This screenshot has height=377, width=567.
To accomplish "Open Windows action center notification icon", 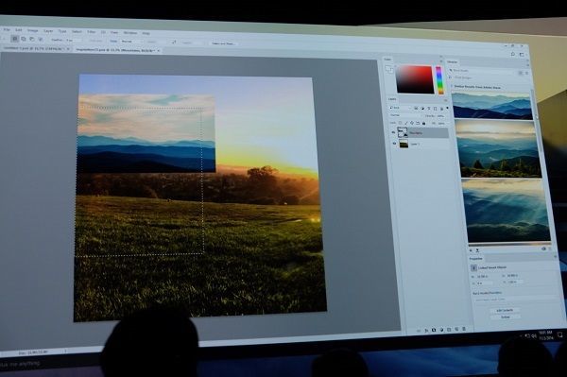I will (x=560, y=334).
